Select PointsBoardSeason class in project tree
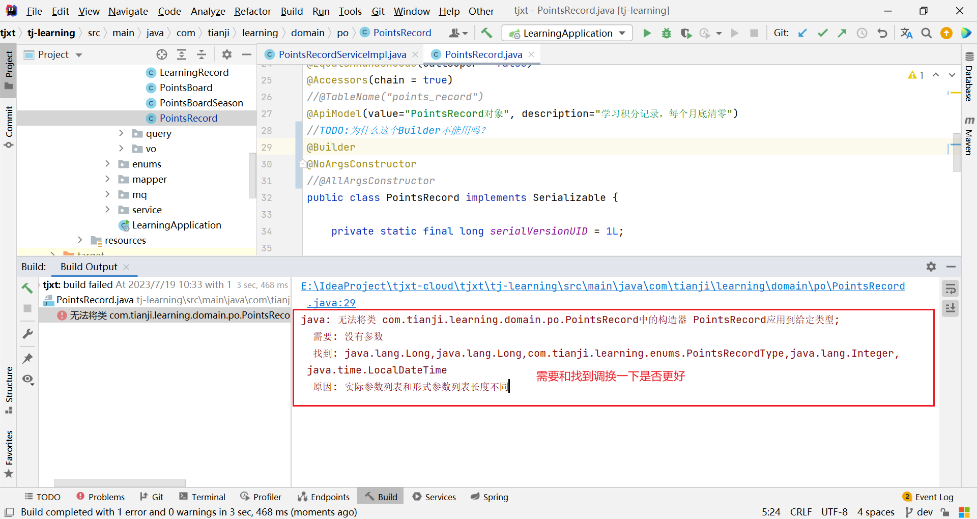 point(201,103)
